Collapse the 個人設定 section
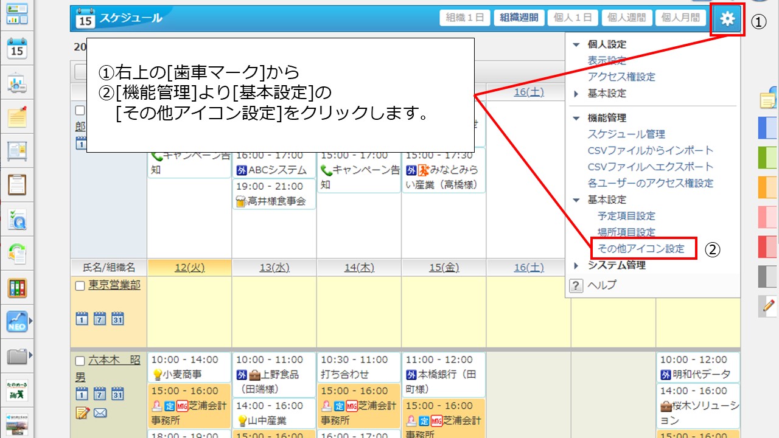The width and height of the screenshot is (779, 438). tap(576, 44)
